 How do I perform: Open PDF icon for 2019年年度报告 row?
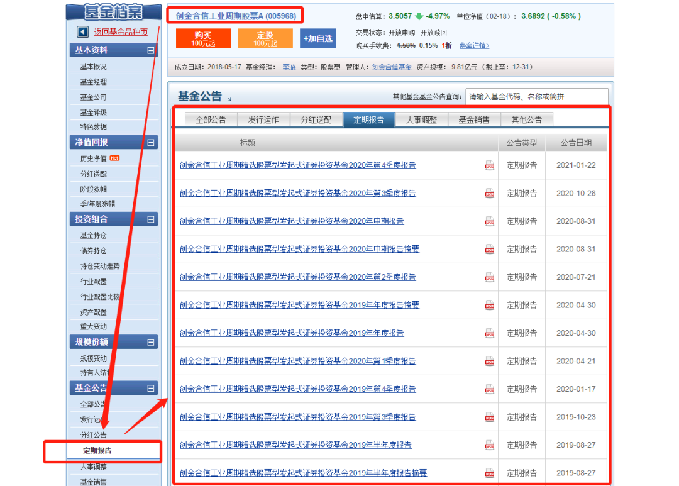click(489, 333)
